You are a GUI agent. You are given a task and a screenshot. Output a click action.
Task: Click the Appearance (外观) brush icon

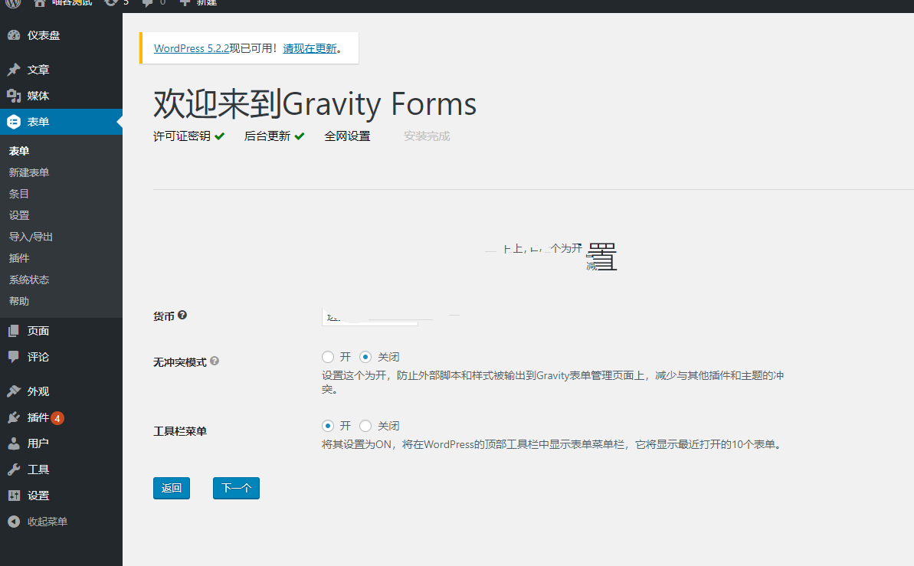coord(14,391)
